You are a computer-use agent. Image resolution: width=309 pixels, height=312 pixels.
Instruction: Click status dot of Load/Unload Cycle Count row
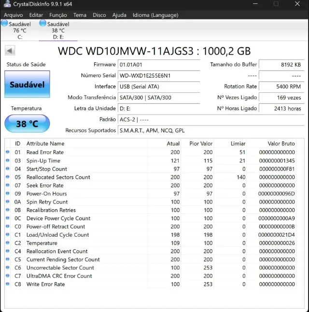[x=8, y=235]
